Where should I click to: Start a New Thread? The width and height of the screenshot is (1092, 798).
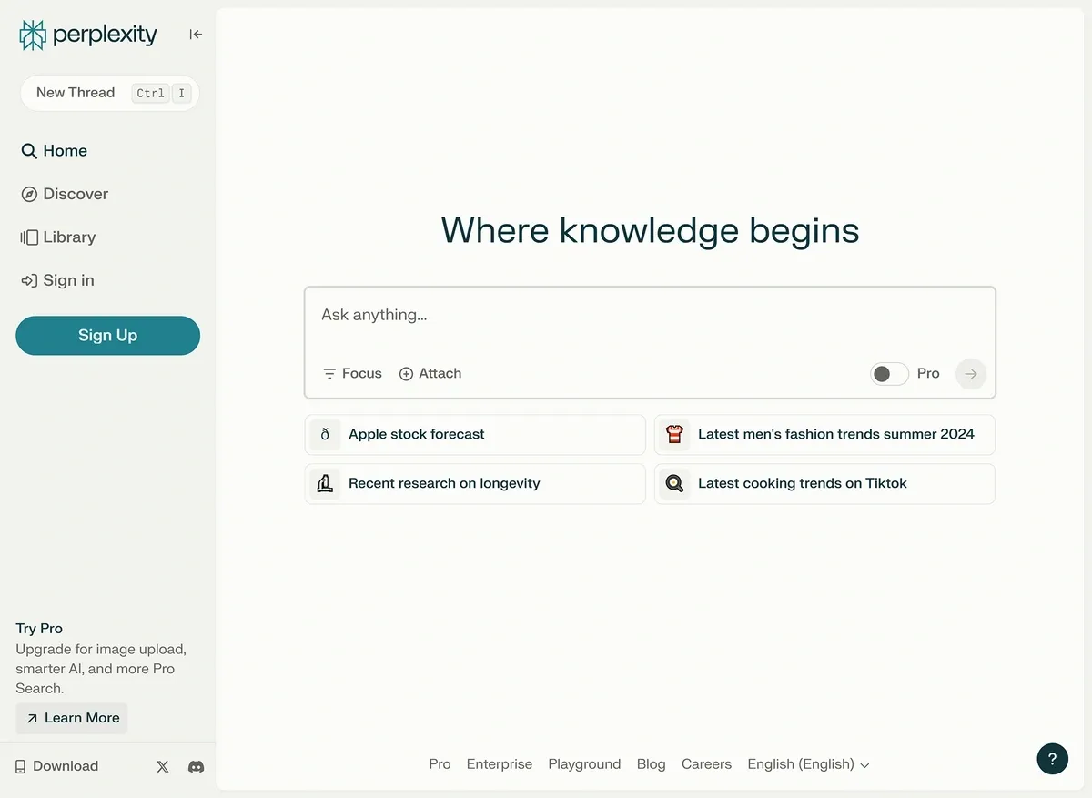point(109,93)
